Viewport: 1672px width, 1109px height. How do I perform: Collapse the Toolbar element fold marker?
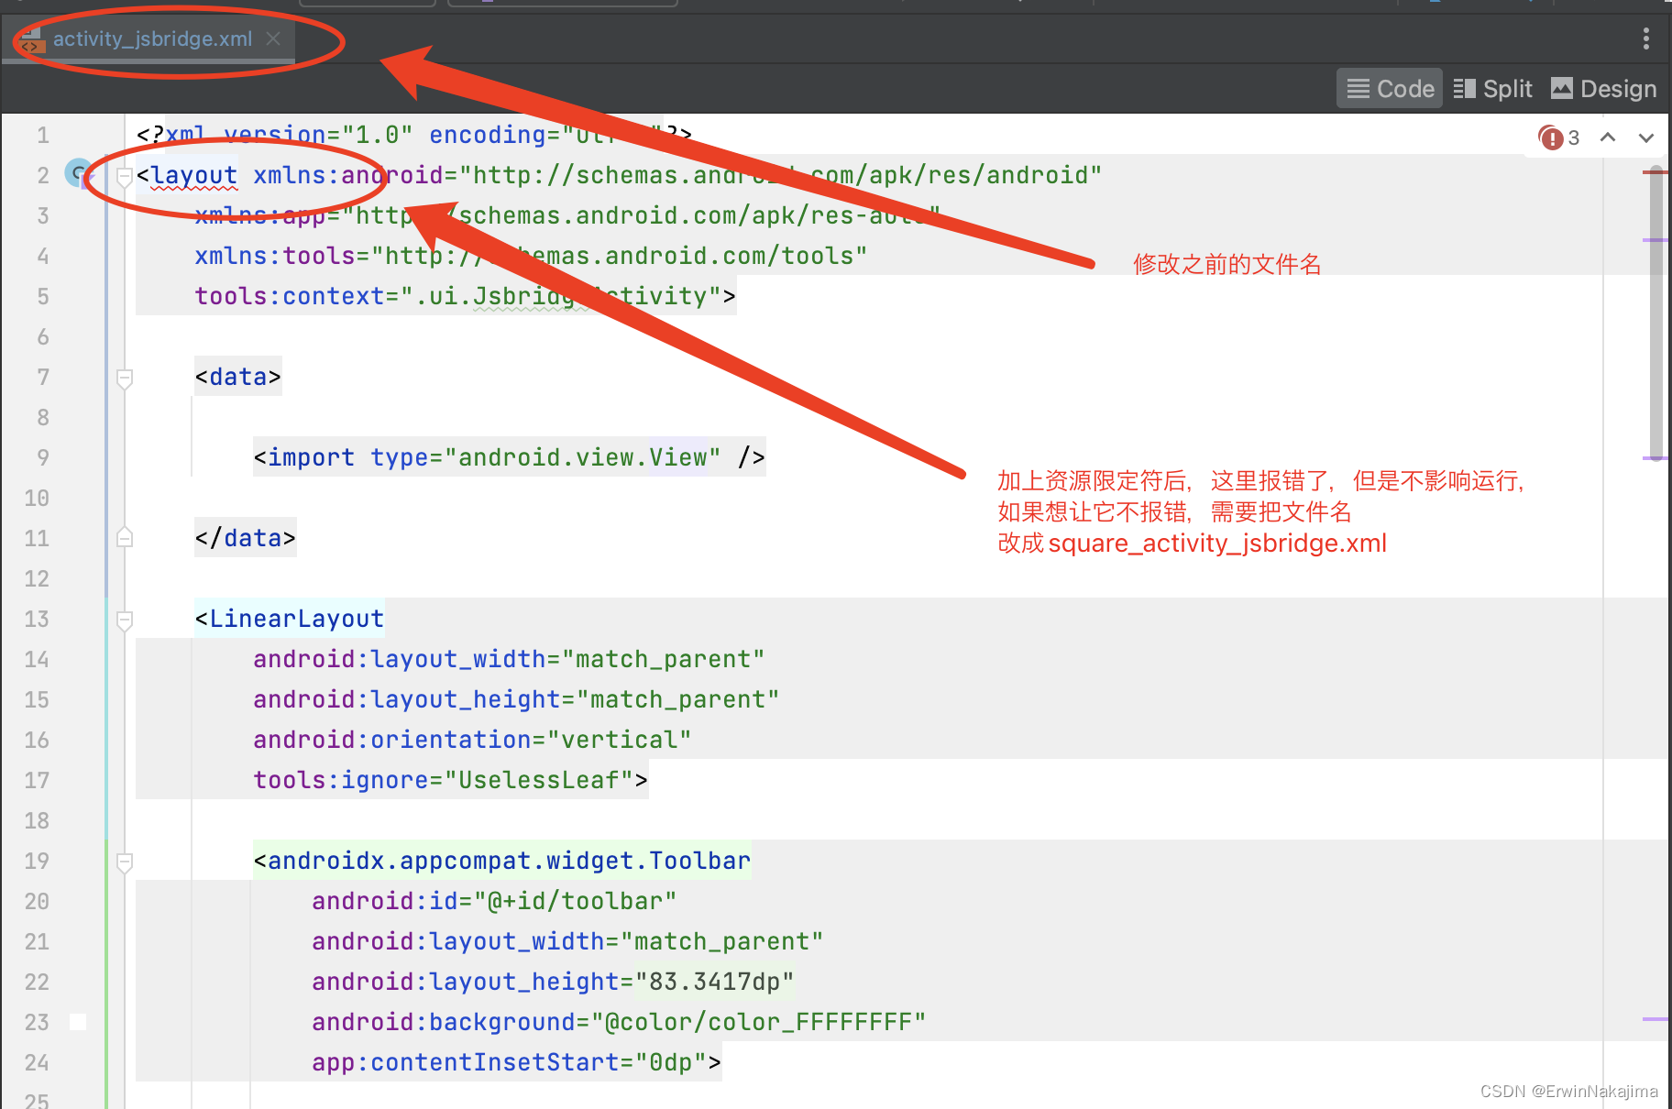pos(124,861)
